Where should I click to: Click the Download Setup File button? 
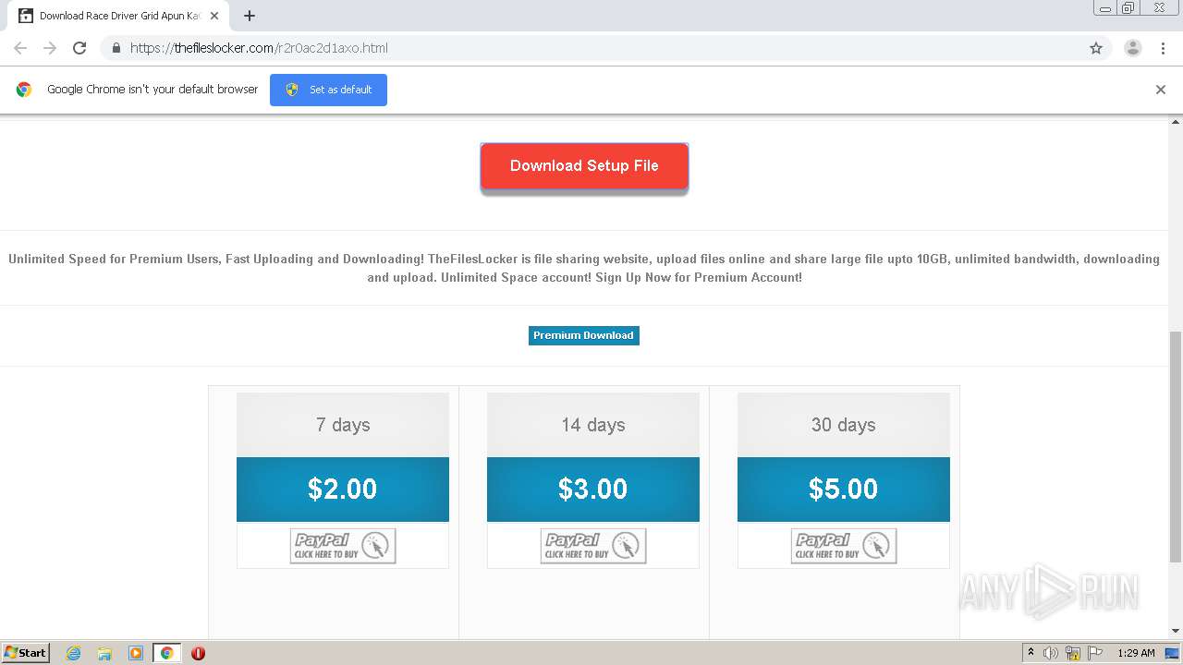[x=584, y=166]
